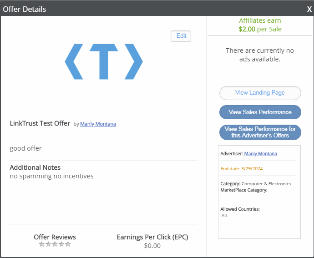Click the $2.00 per Sale payout text
Viewport: 314px width, 258px height.
[x=260, y=29]
